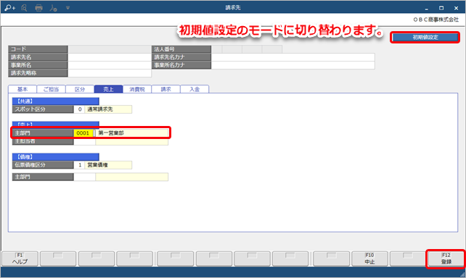This screenshot has height=278, width=466.
Task: Switch to the 区分 tab
Action: (x=80, y=89)
